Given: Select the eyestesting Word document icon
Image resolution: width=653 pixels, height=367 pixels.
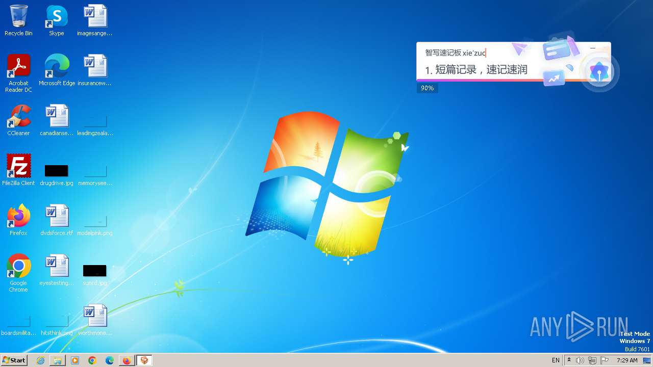Looking at the screenshot, I should [x=57, y=270].
